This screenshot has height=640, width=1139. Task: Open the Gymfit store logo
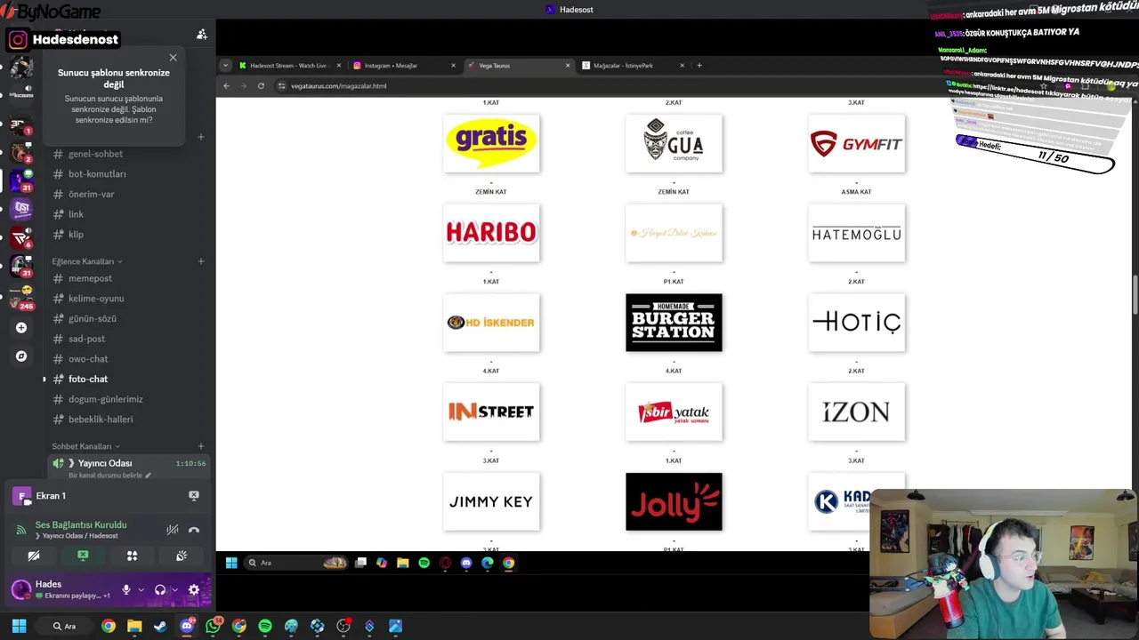[x=856, y=143]
